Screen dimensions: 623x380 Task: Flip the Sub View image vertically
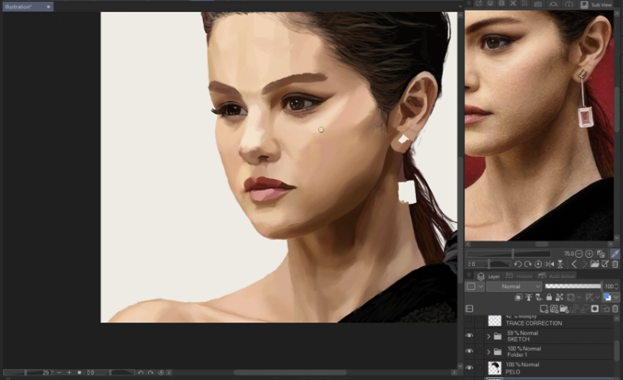560,264
